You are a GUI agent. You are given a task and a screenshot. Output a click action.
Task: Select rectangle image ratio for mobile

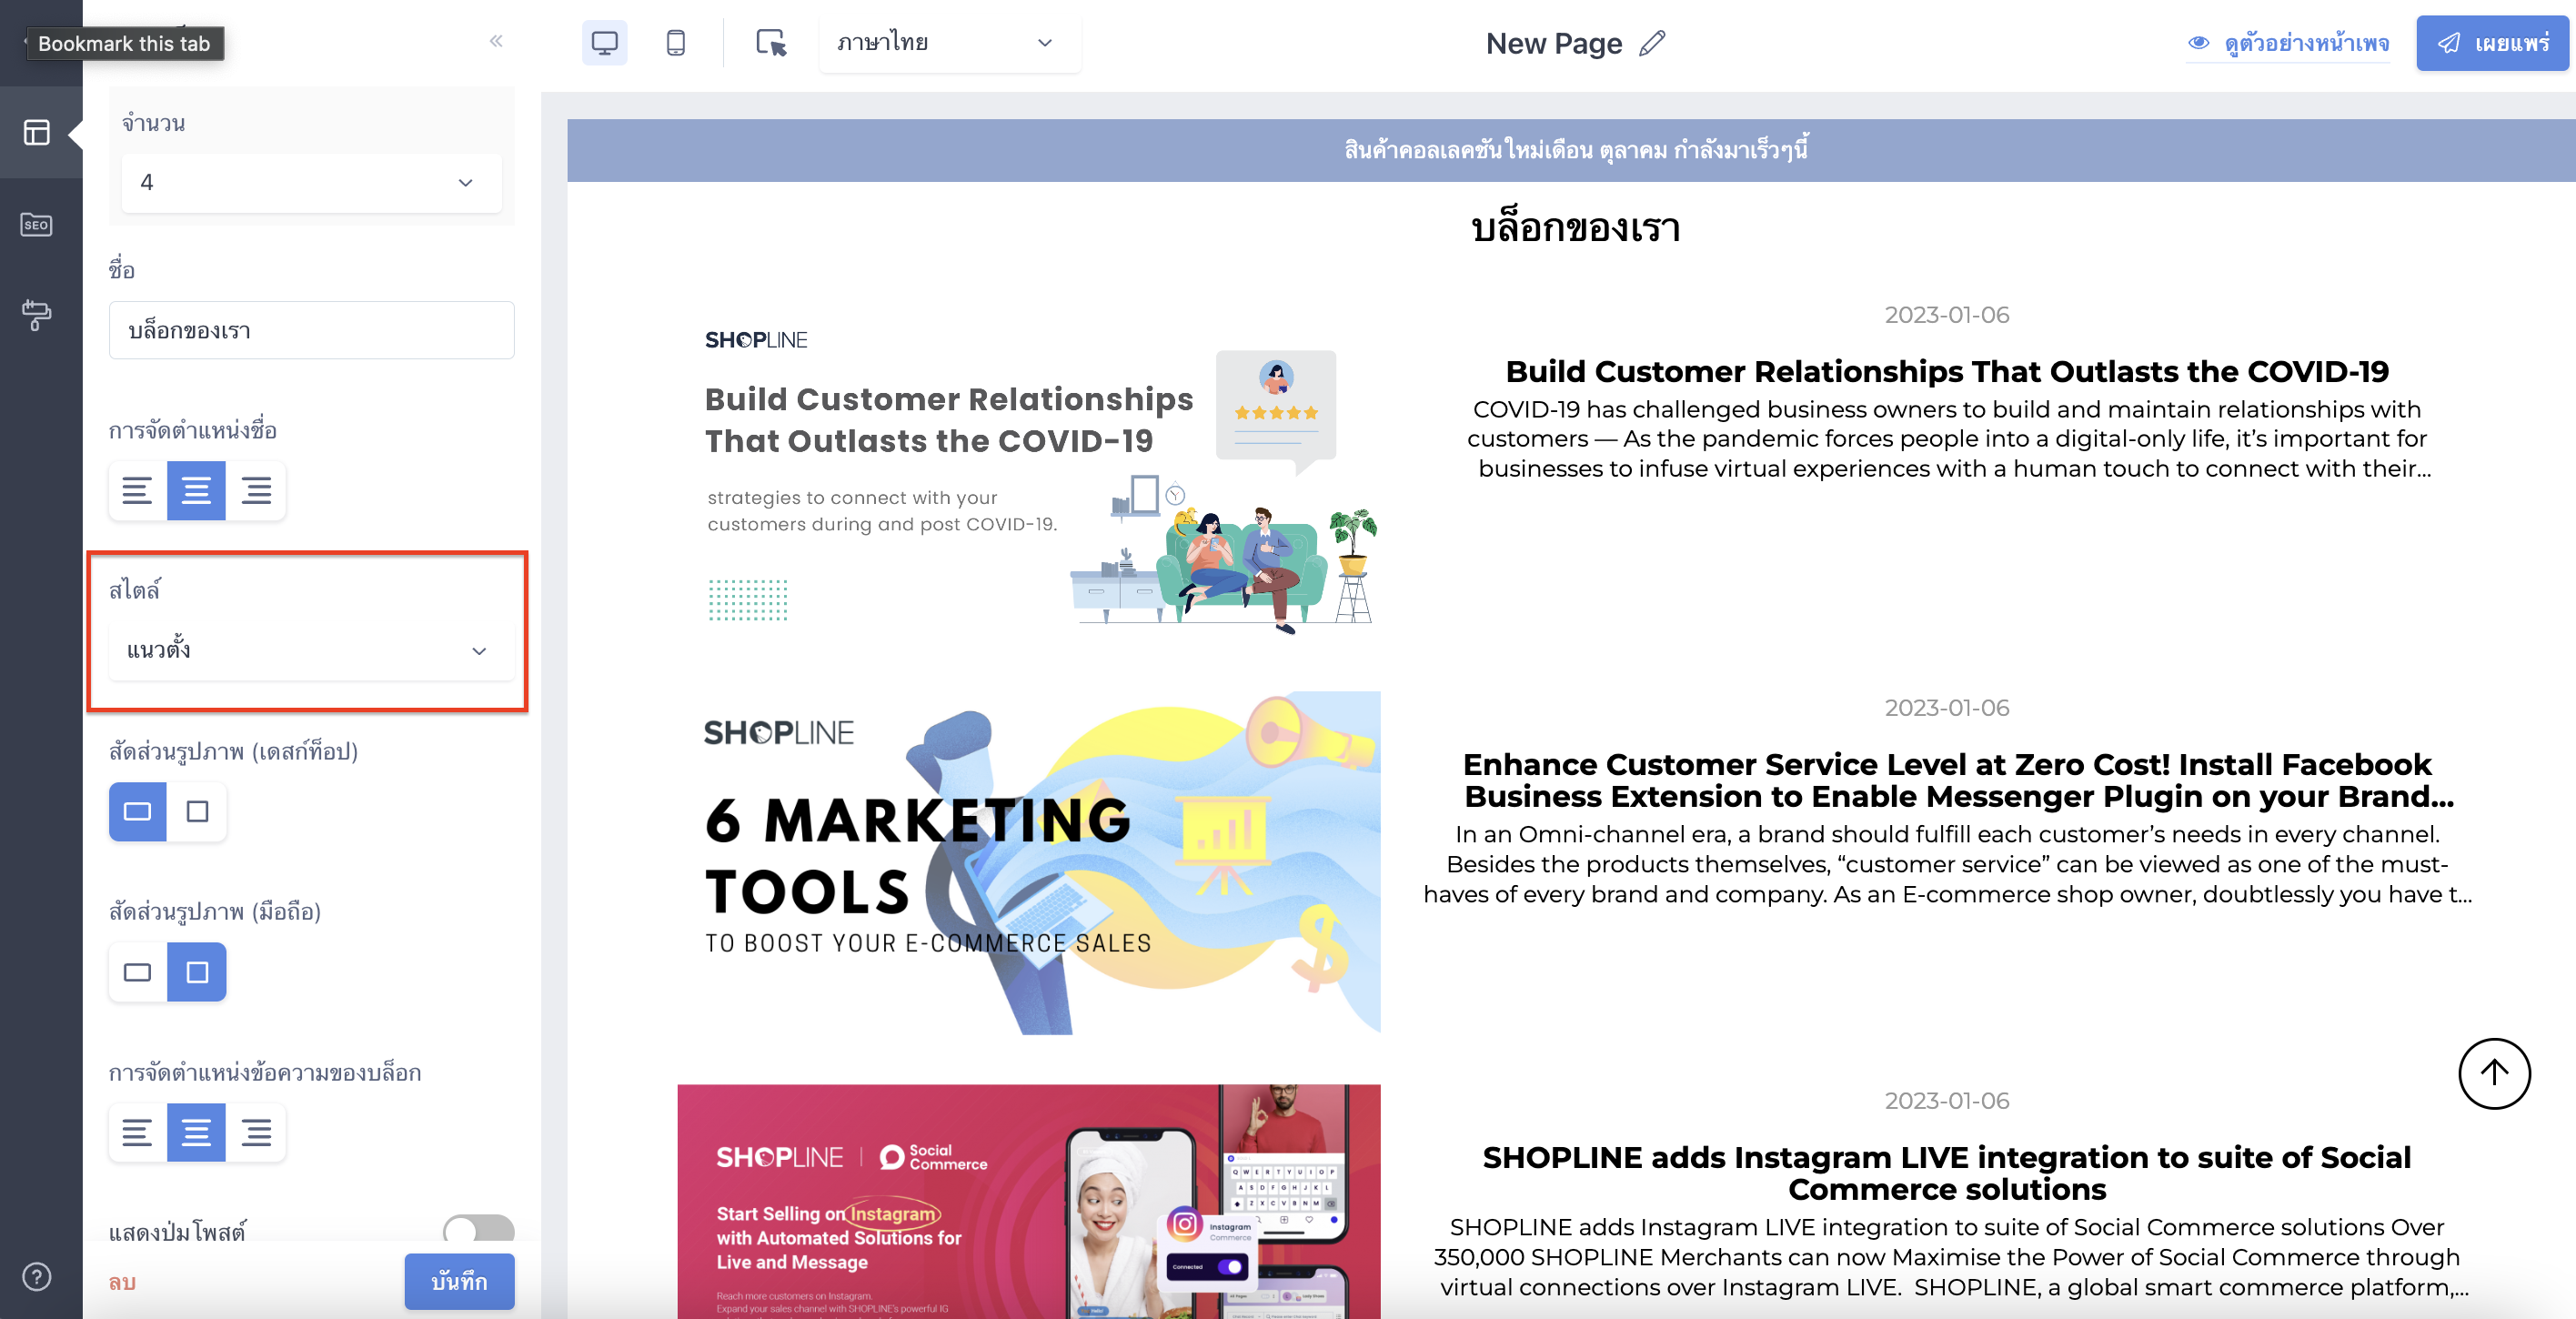(138, 972)
